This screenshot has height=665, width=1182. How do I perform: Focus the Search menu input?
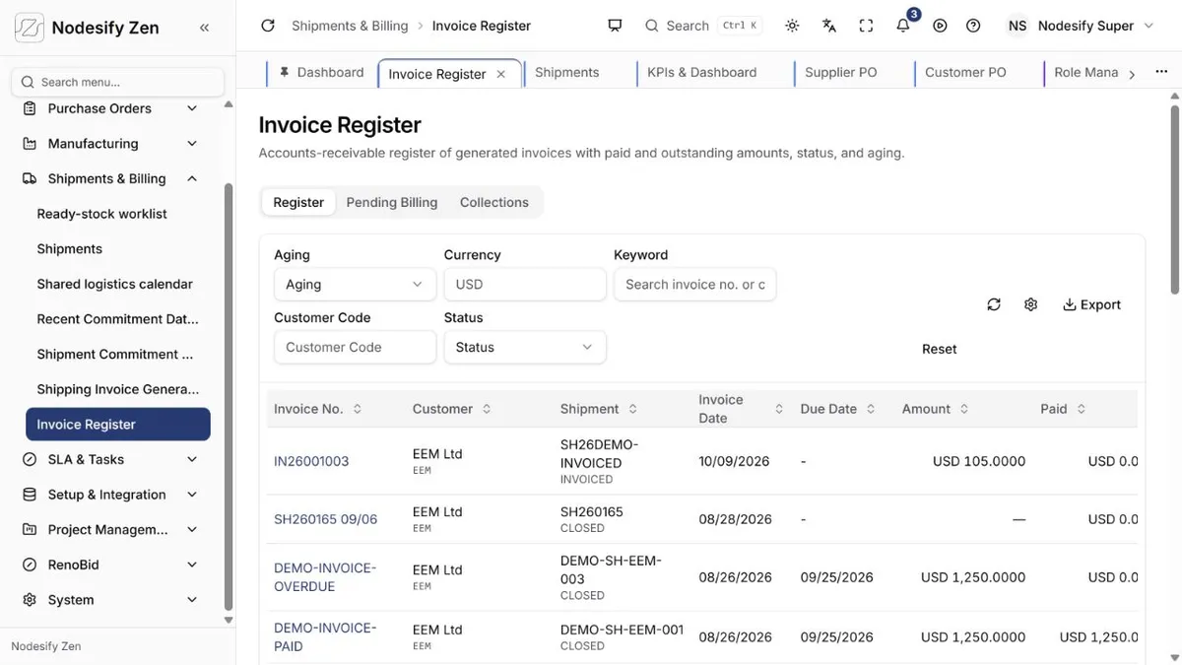(x=117, y=82)
